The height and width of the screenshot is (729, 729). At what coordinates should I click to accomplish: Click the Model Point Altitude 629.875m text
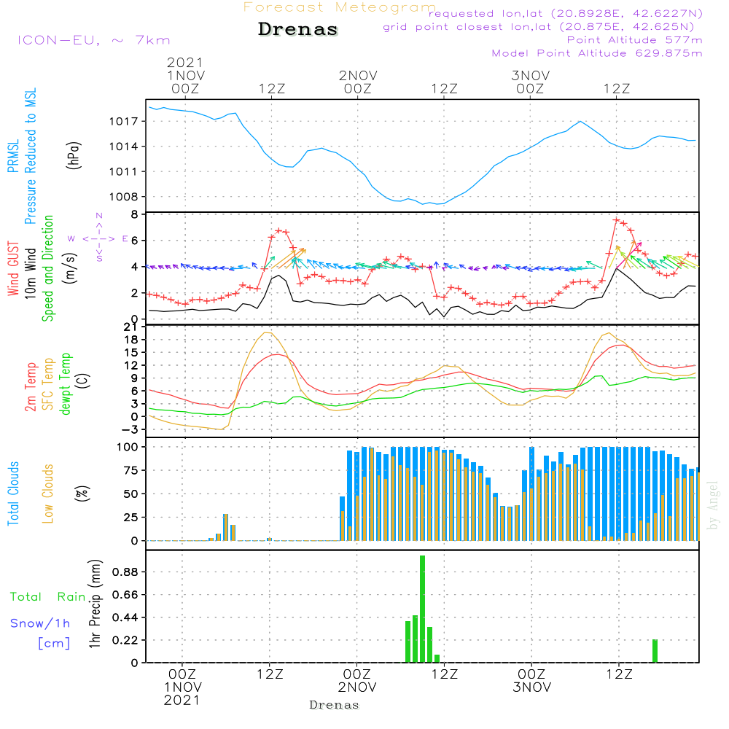coord(597,53)
